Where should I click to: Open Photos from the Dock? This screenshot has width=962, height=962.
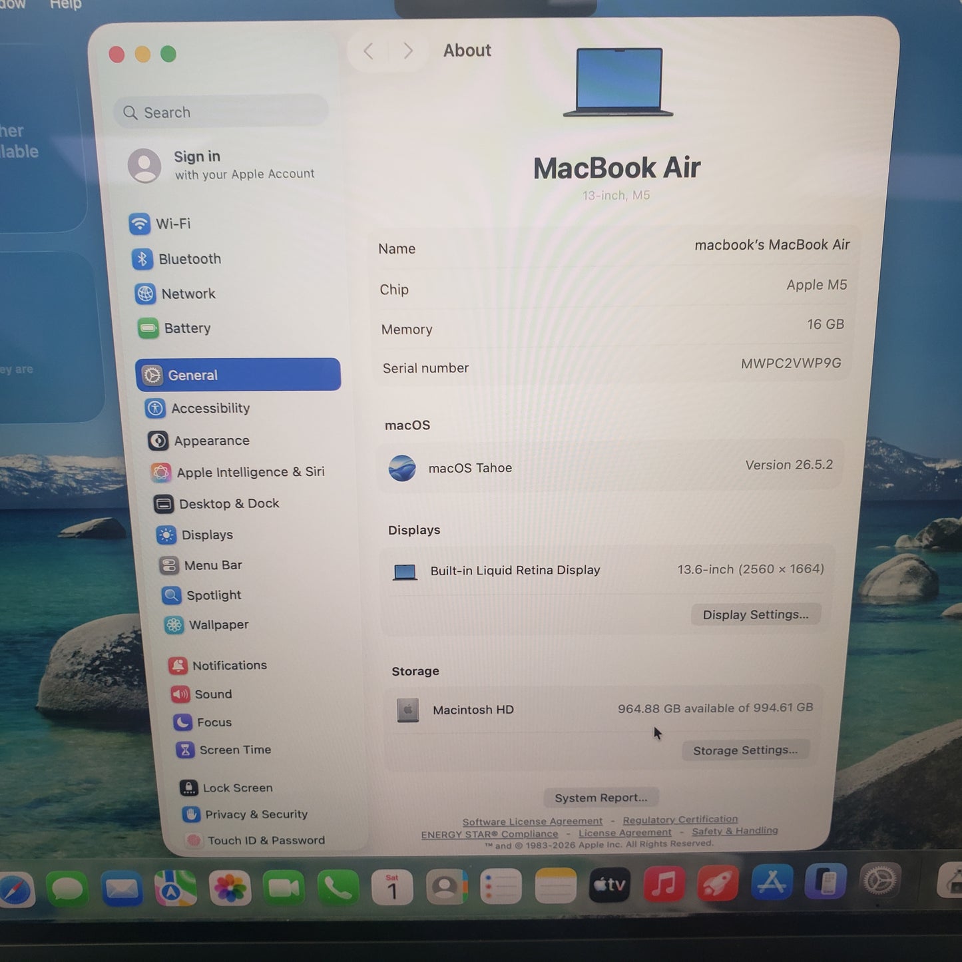tap(230, 889)
